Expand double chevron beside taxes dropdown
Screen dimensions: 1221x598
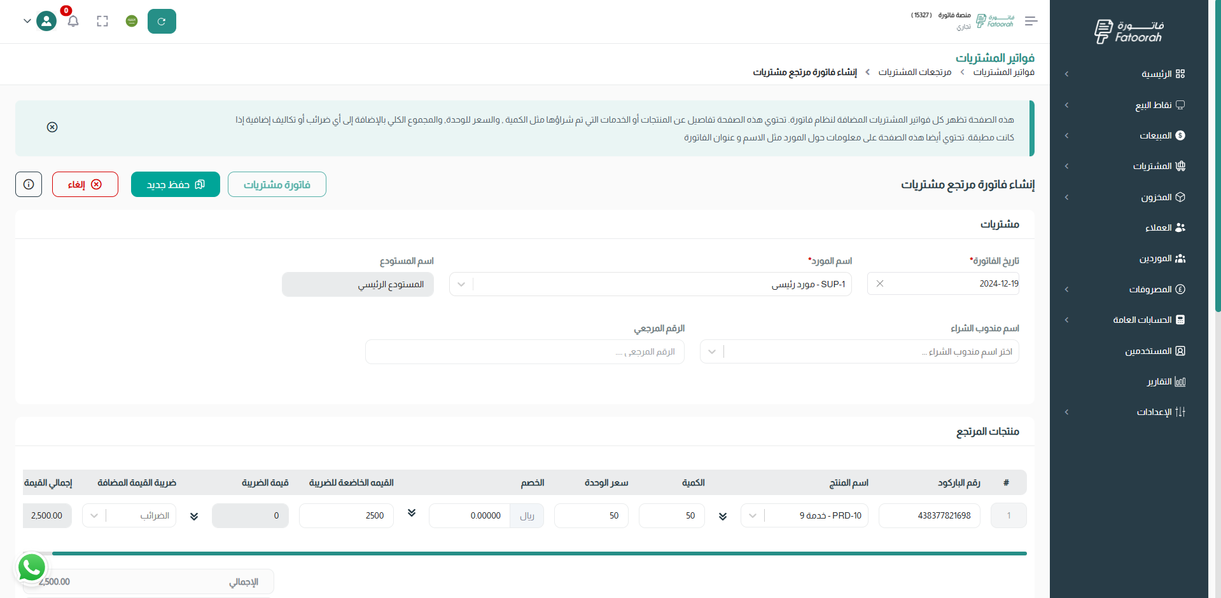pyautogui.click(x=194, y=517)
